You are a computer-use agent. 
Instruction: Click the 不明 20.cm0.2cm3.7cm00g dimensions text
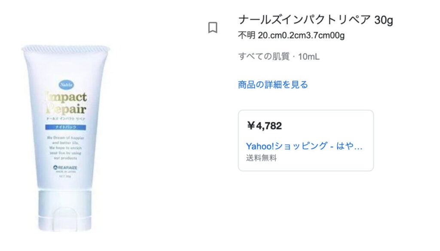point(291,36)
